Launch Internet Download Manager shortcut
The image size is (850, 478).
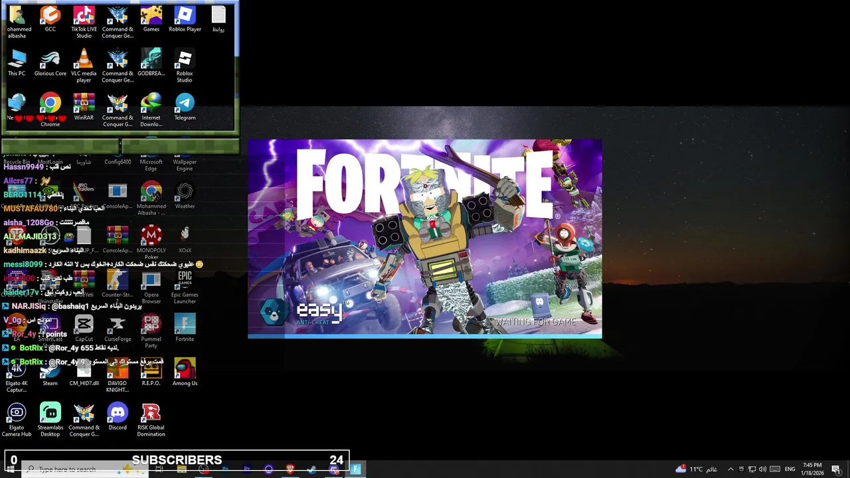click(151, 110)
